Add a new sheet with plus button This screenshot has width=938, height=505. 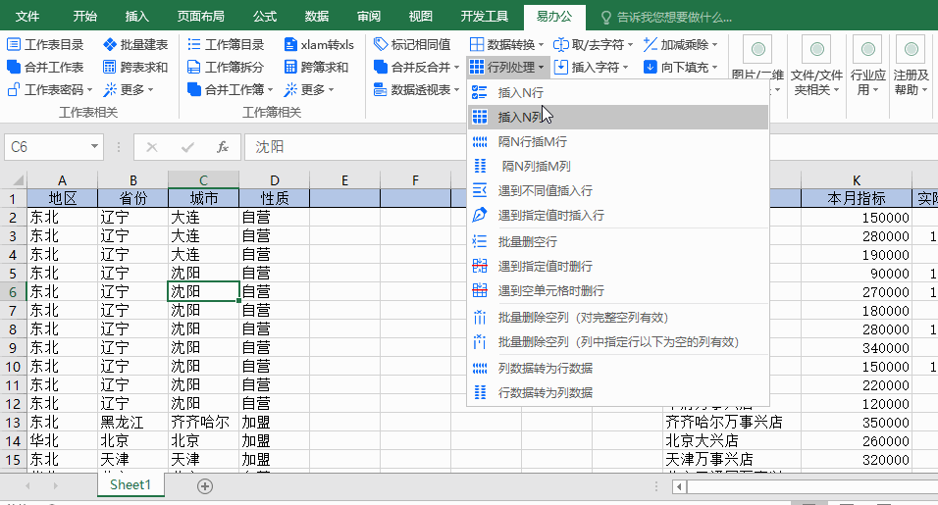click(205, 486)
